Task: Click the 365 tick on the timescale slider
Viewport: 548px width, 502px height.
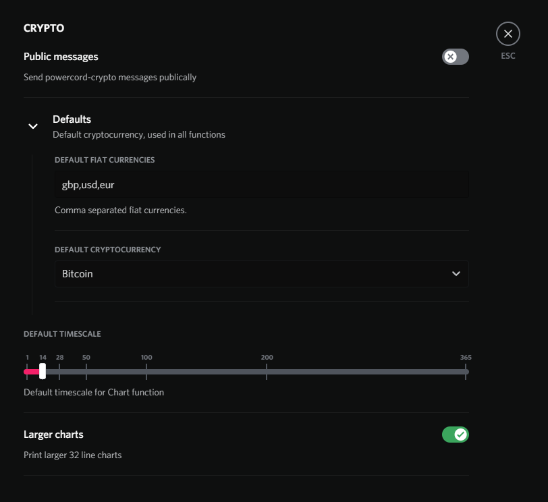Action: click(x=465, y=371)
